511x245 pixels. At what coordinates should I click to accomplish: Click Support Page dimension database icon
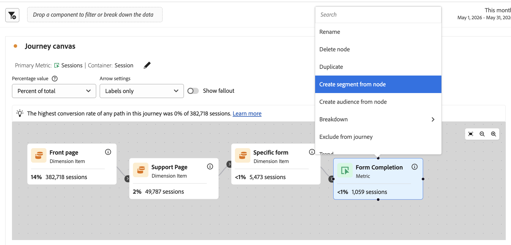click(x=141, y=170)
